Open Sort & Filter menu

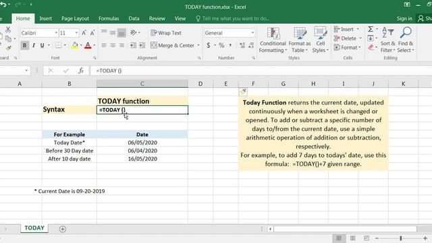(x=387, y=40)
